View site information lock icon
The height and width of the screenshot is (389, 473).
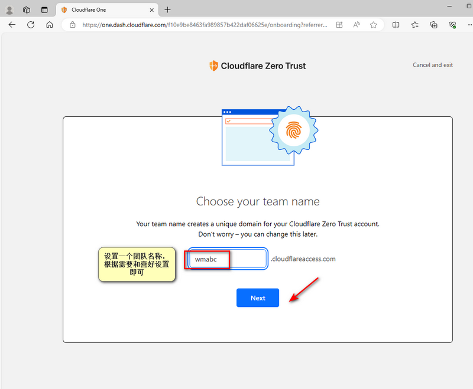[72, 25]
